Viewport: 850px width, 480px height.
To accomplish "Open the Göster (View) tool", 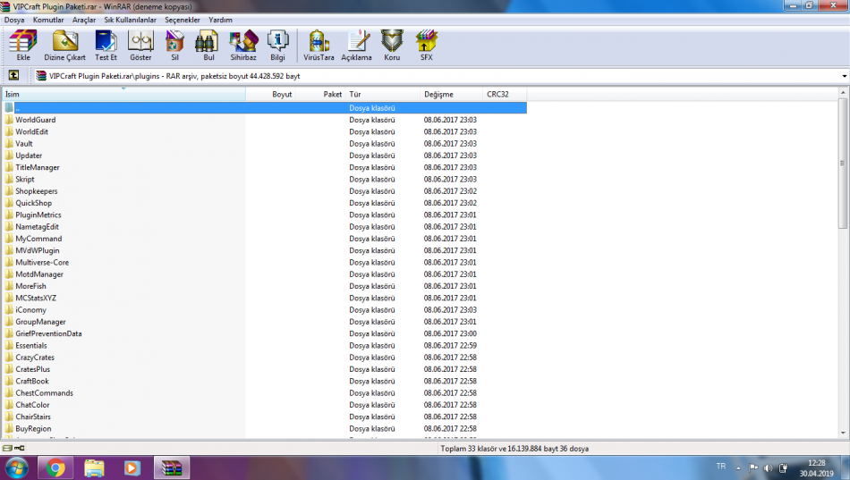I will (140, 46).
